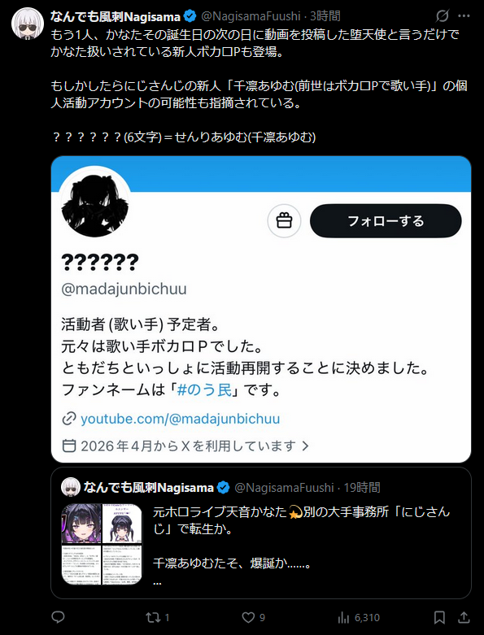
Task: Expand the 2026年4月 join date chevron
Action: pyautogui.click(x=306, y=446)
